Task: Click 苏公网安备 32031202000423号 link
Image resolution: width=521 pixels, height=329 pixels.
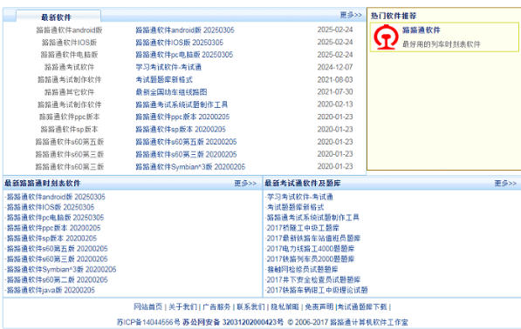Action: (x=233, y=322)
